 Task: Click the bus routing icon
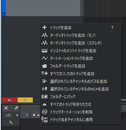click(44, 81)
